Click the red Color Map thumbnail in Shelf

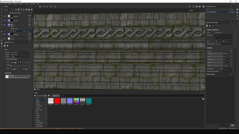(x=57, y=101)
